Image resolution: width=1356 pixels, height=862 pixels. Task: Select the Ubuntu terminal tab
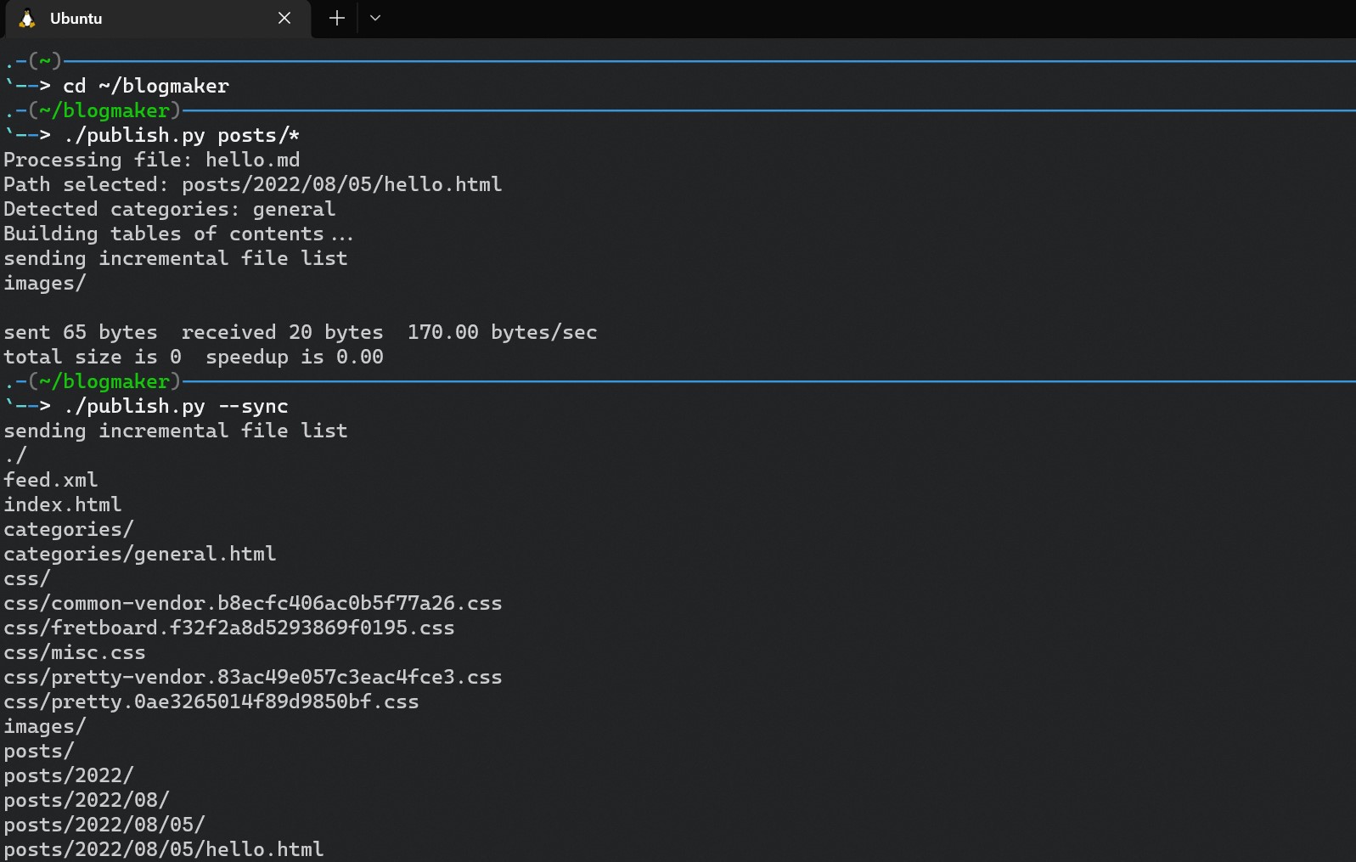[159, 19]
